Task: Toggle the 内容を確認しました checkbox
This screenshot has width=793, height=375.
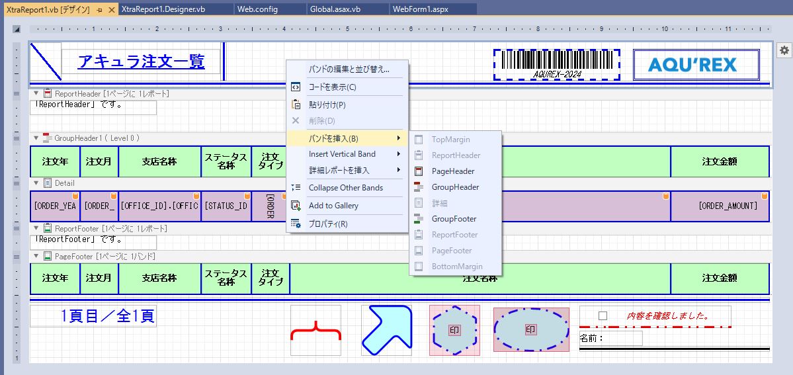Action: pyautogui.click(x=603, y=316)
